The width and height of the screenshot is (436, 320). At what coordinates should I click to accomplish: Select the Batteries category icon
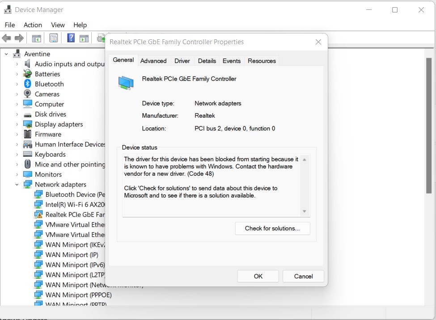tap(27, 74)
